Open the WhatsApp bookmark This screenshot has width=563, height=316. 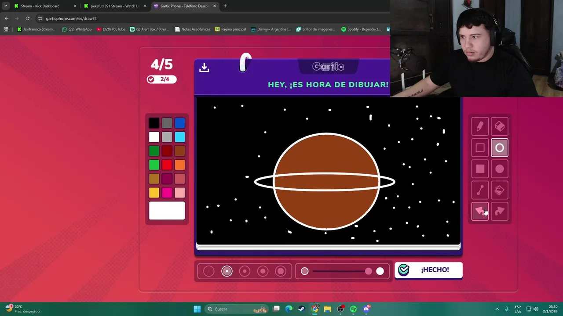click(77, 29)
